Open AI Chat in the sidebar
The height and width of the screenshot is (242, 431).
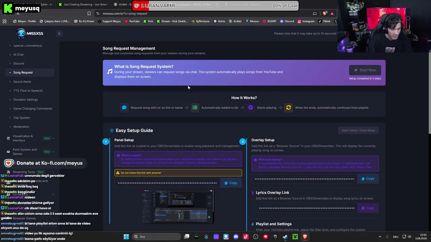pos(19,54)
